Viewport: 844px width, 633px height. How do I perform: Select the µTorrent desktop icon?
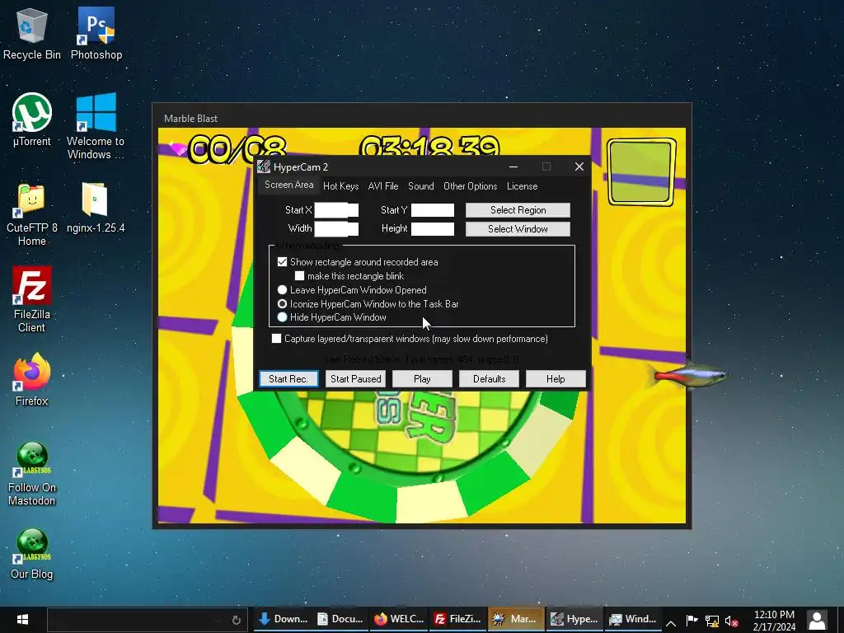point(32,120)
